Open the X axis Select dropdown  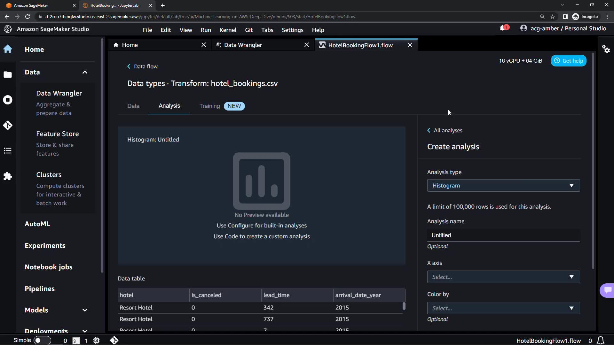[503, 277]
